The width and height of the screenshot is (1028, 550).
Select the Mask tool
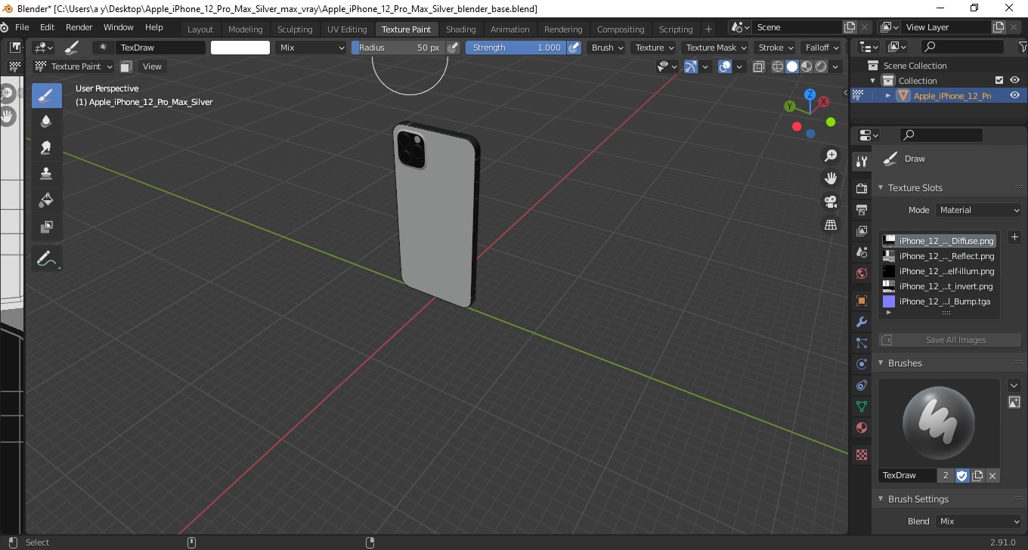[x=46, y=226]
